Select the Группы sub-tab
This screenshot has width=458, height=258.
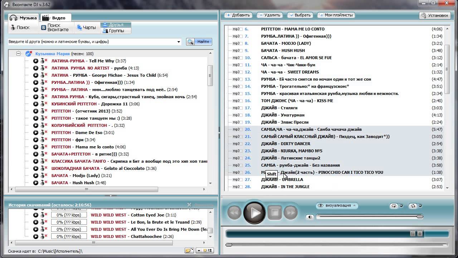point(116,31)
